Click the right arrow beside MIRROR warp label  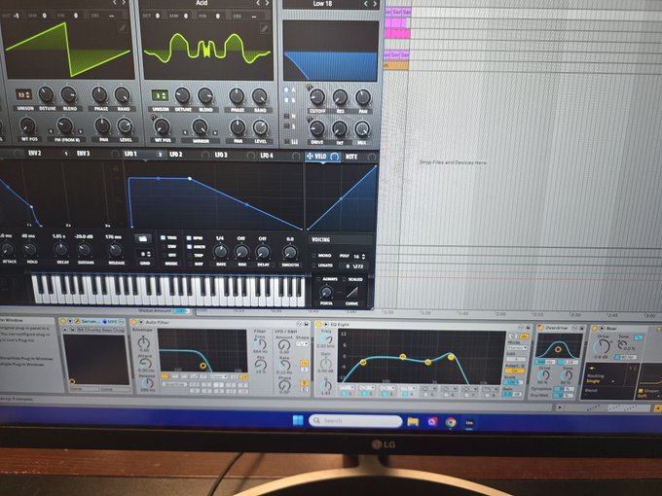216,133
